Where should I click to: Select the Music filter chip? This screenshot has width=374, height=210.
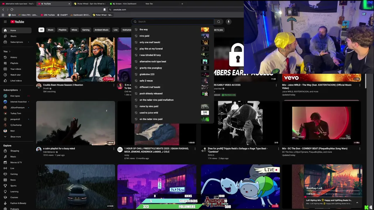pos(51,30)
